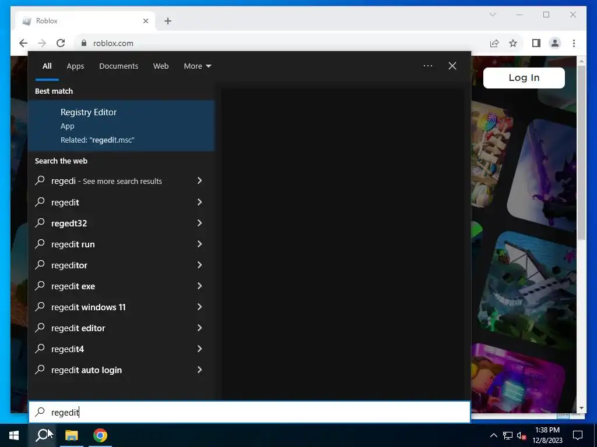This screenshot has height=447, width=597.
Task: Open Chrome profile avatar menu
Action: (555, 43)
